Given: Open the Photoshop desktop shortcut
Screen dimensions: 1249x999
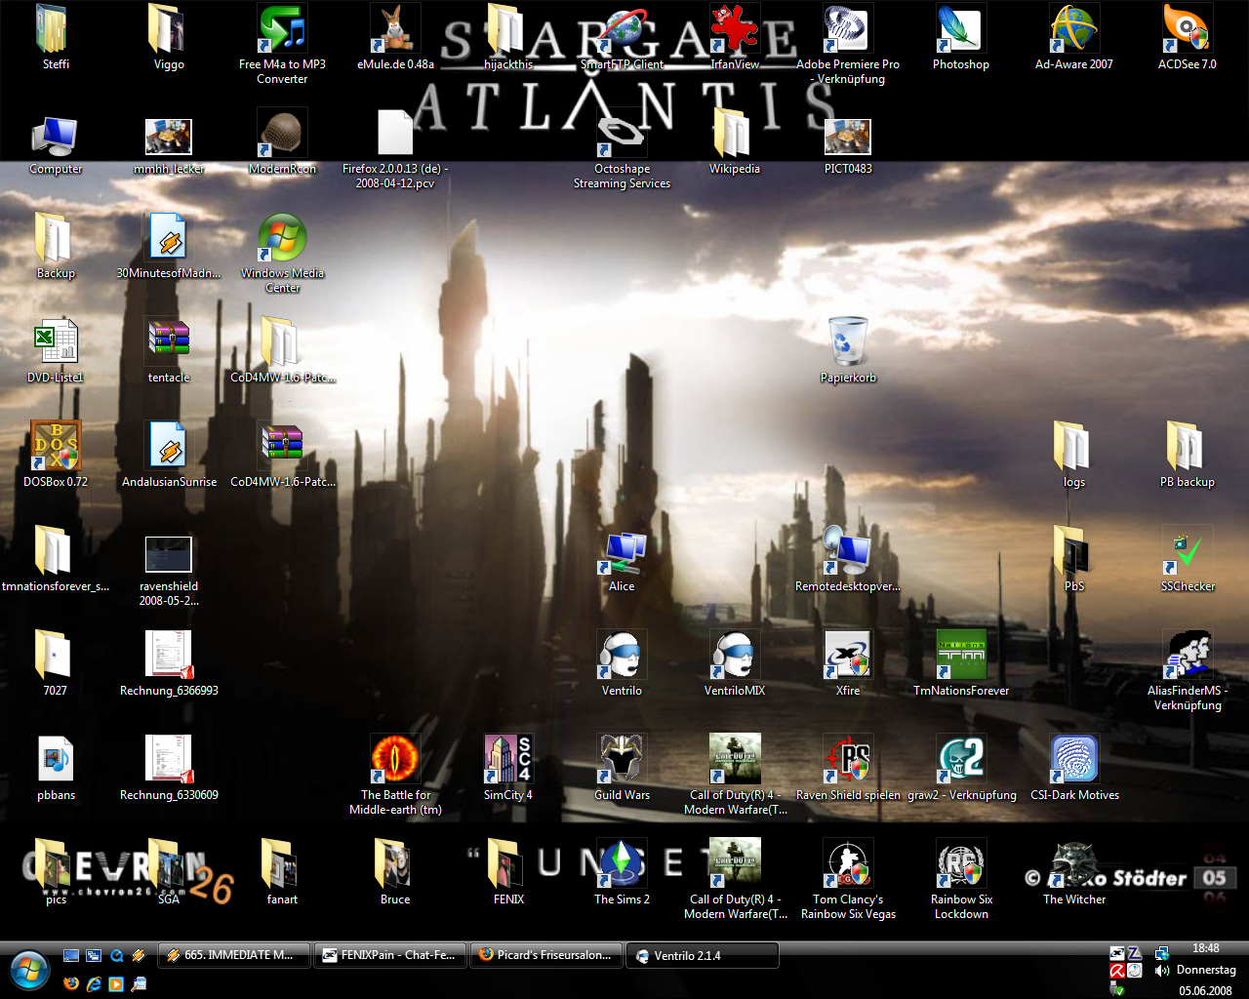Looking at the screenshot, I should [960, 31].
